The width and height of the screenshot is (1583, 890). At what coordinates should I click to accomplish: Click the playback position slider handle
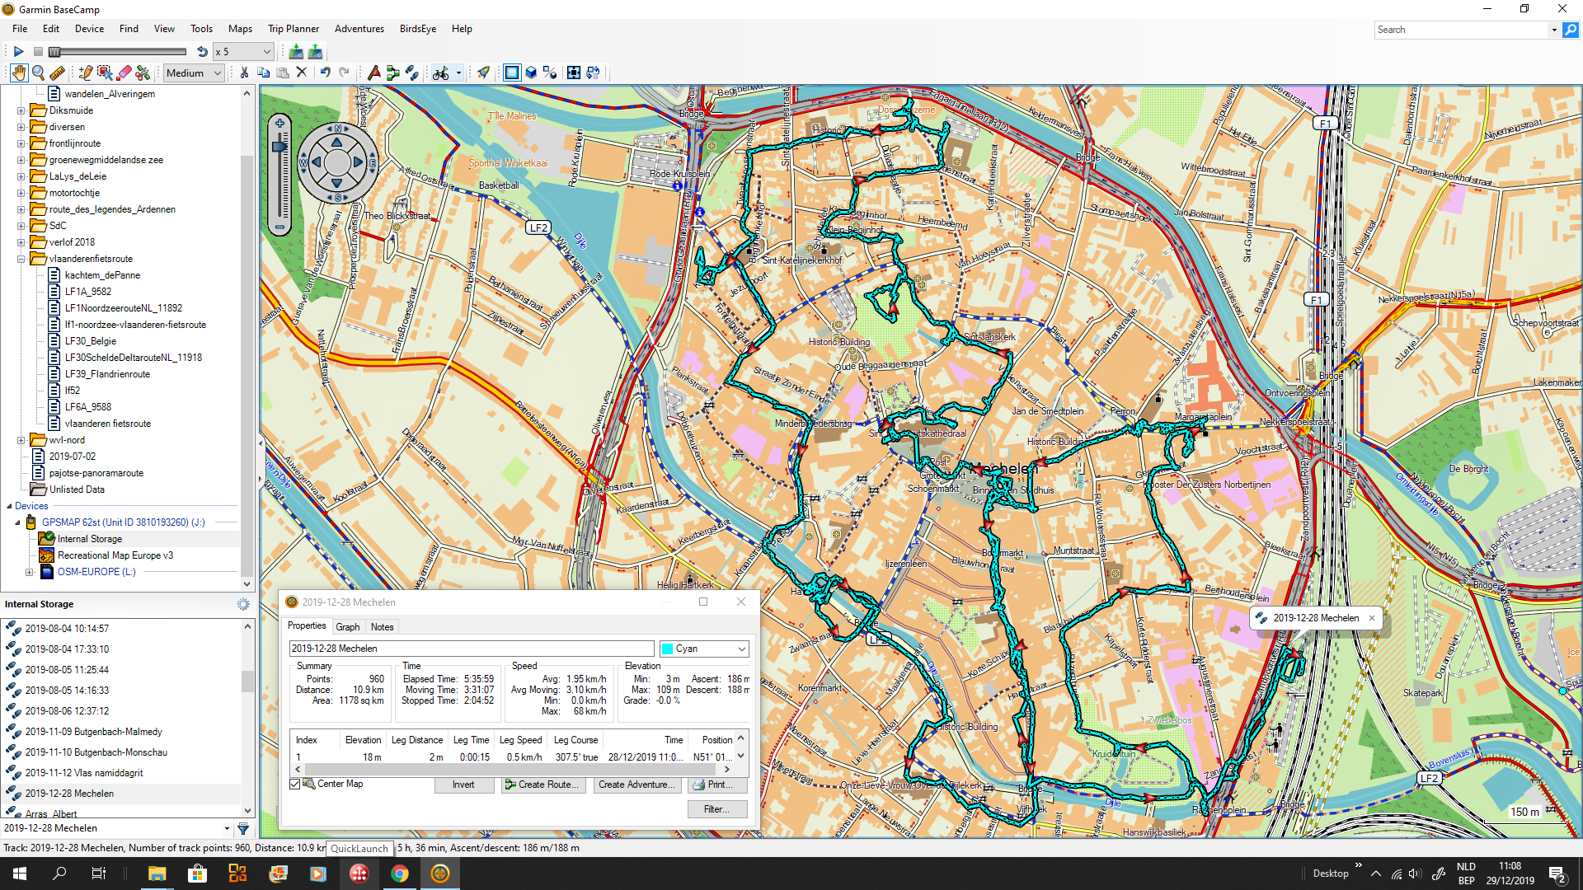click(x=54, y=52)
